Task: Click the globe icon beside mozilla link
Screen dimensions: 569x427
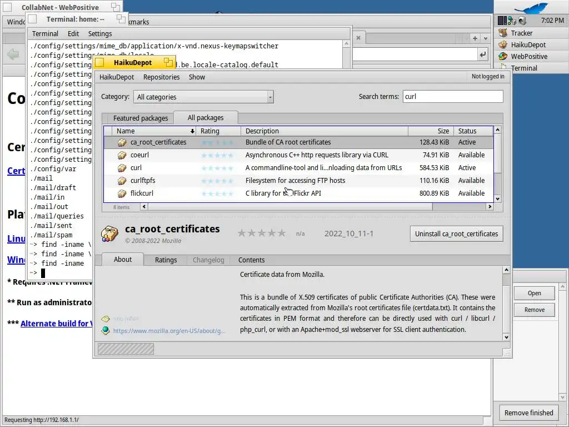Action: [106, 330]
